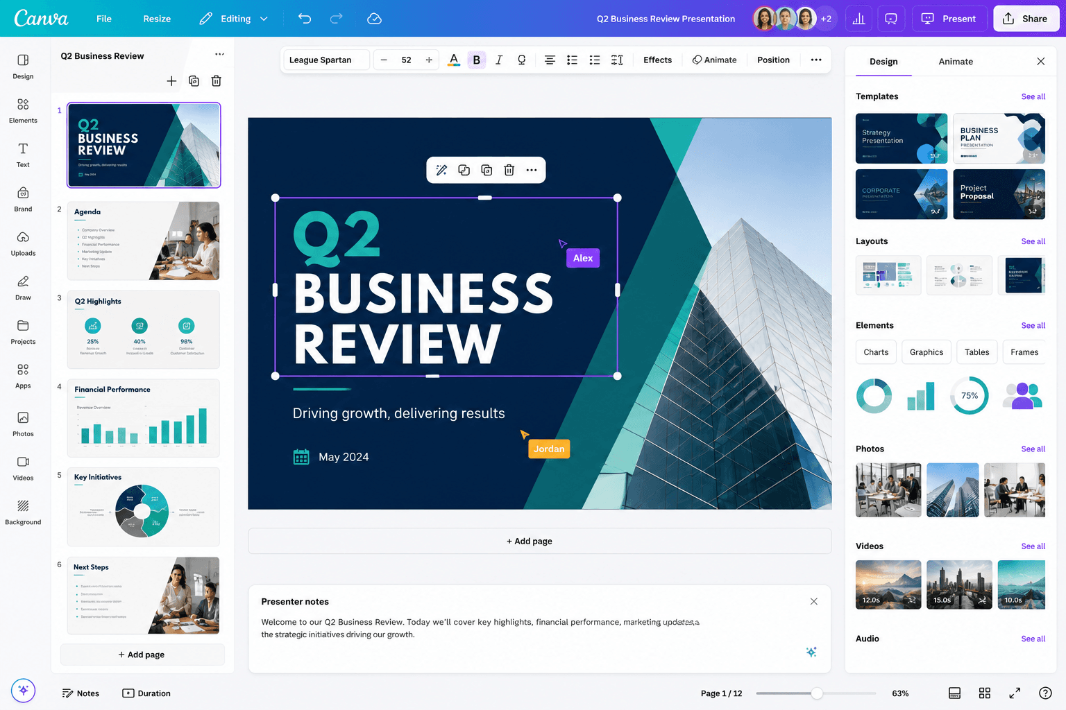1066x710 pixels.
Task: Click the Present button
Action: (949, 19)
